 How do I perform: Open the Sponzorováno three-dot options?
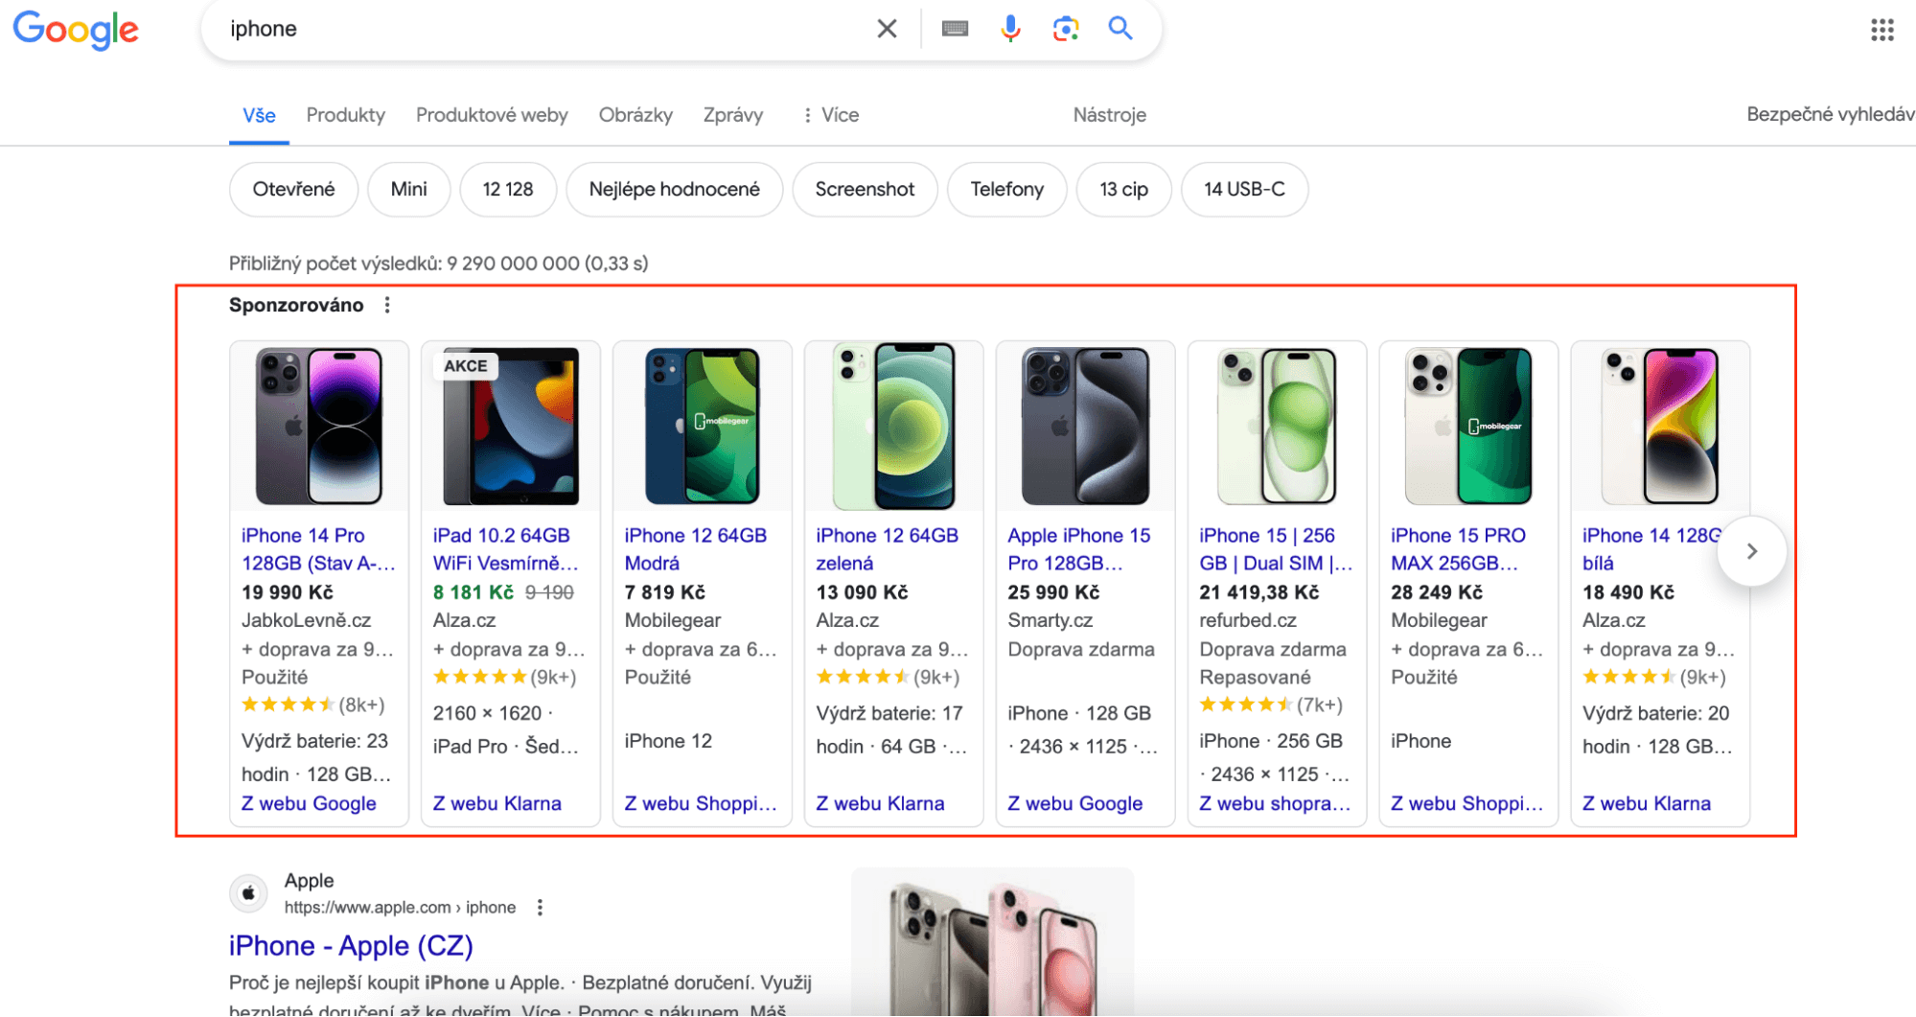[x=387, y=305]
